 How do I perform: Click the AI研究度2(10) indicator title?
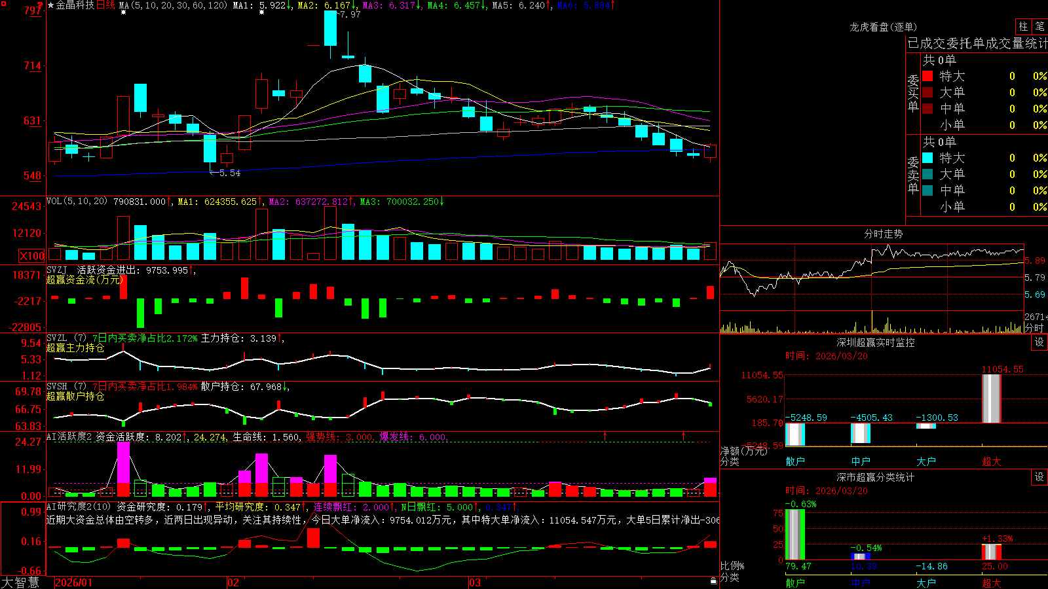click(79, 507)
